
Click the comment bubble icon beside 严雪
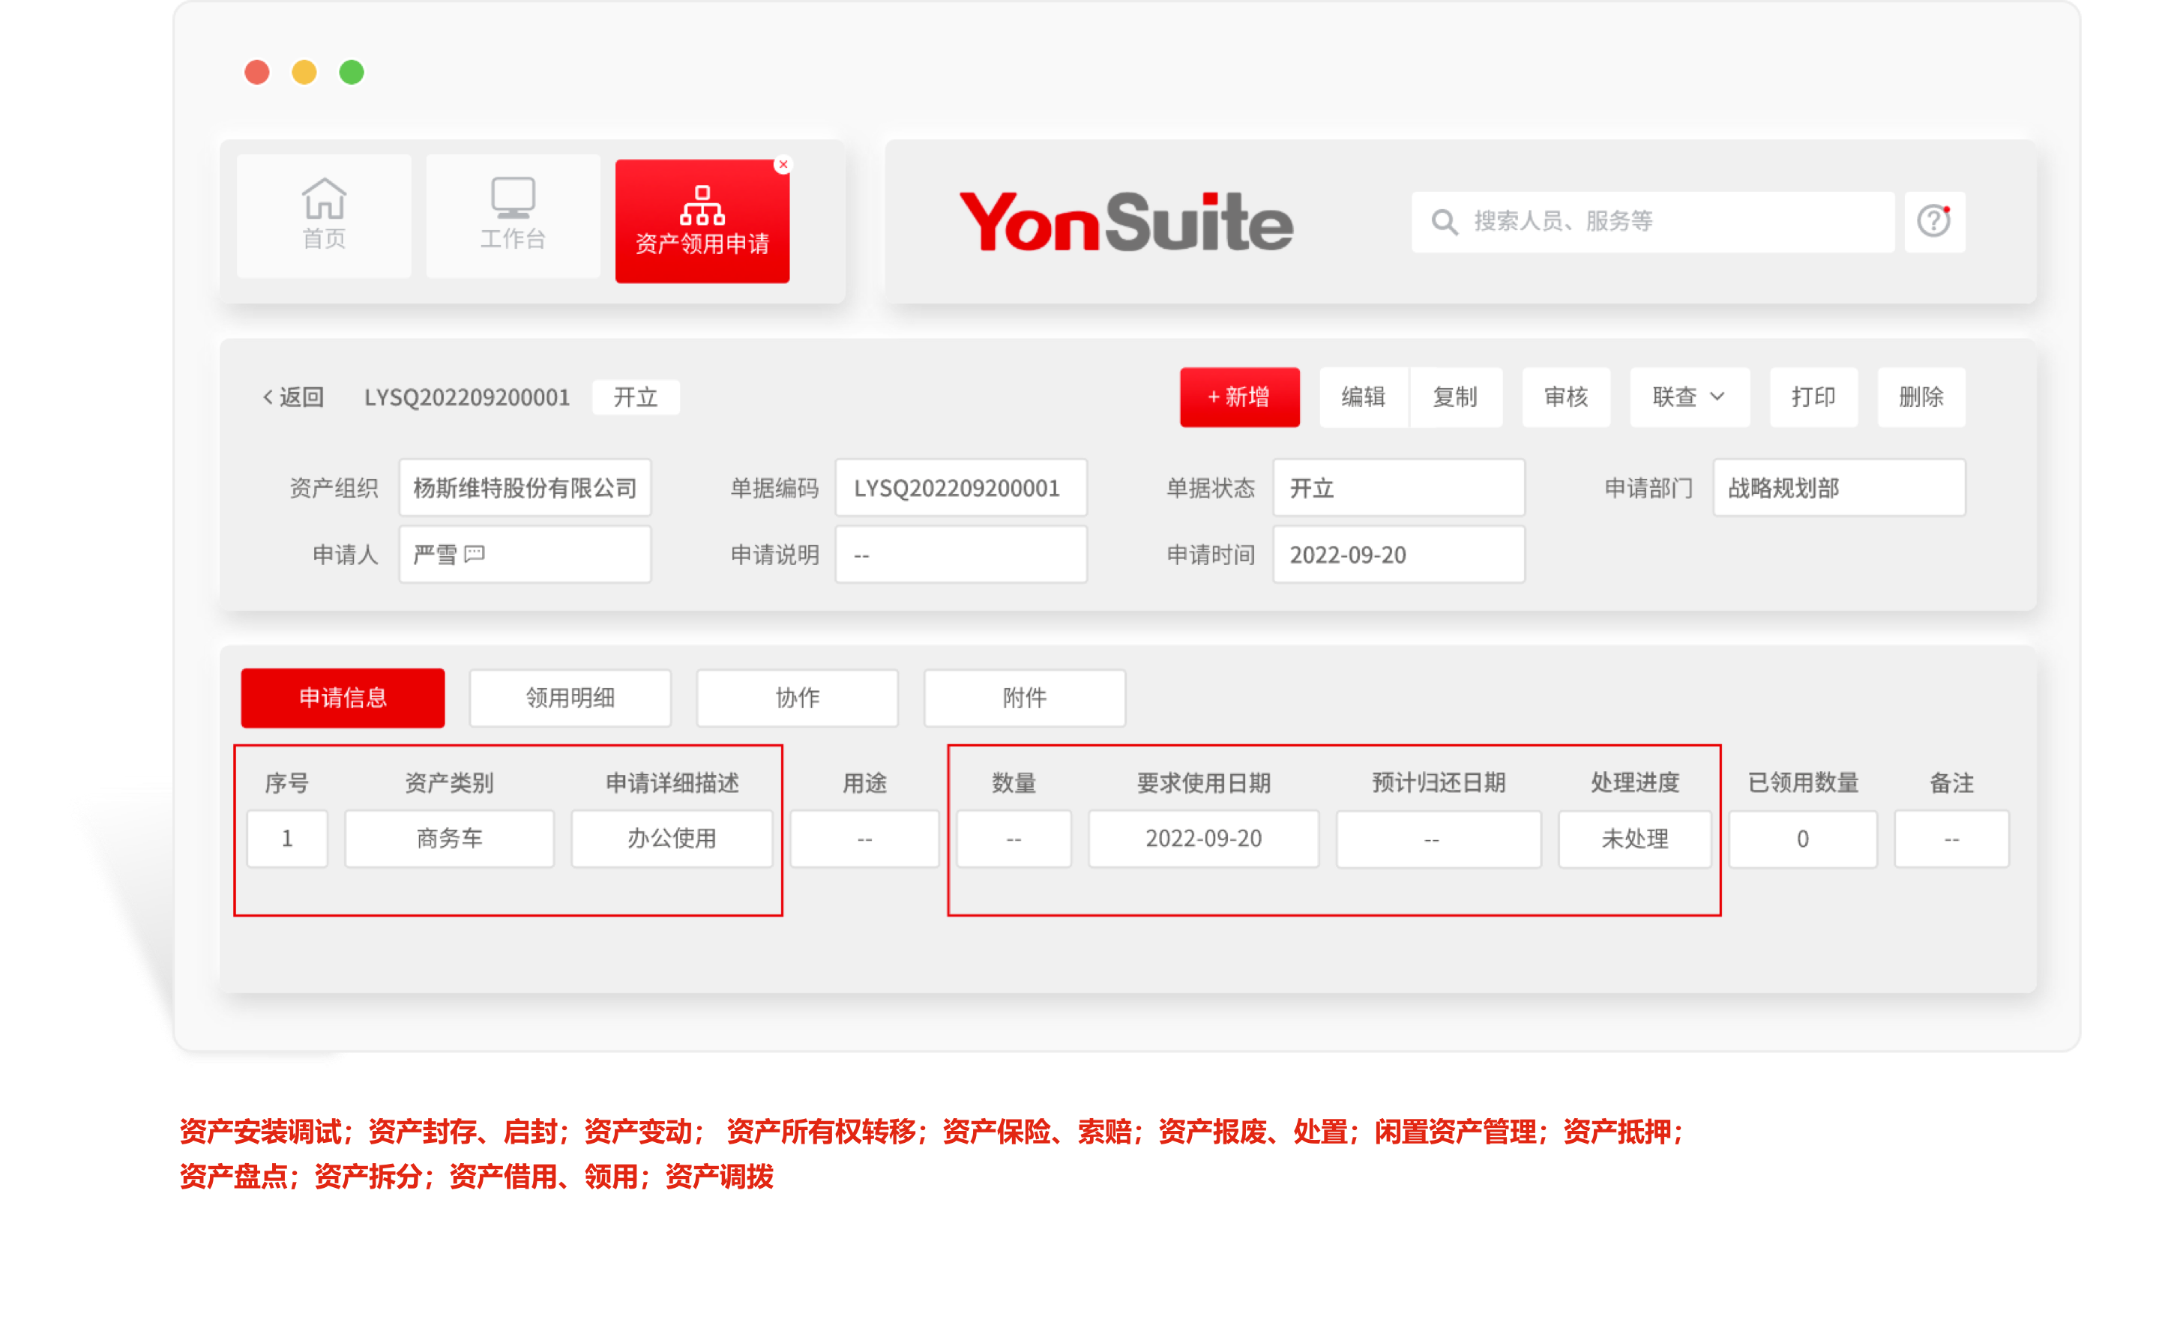coord(474,554)
